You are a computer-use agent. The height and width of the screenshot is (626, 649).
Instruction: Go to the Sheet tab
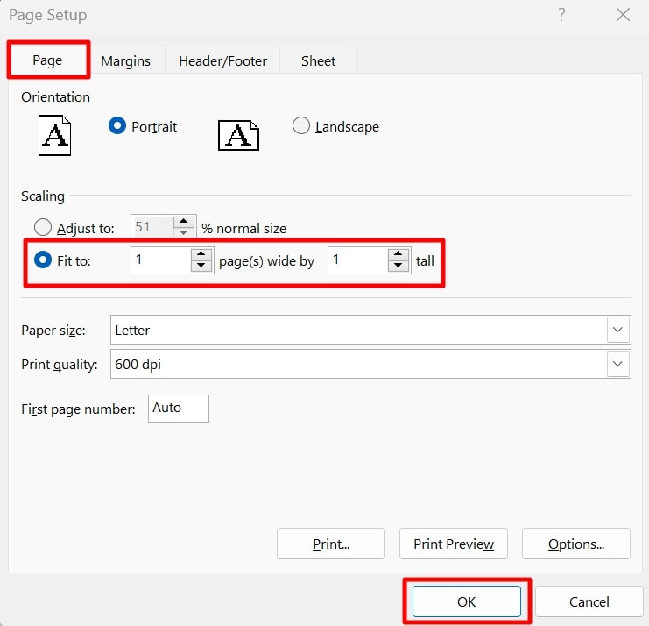(x=318, y=61)
